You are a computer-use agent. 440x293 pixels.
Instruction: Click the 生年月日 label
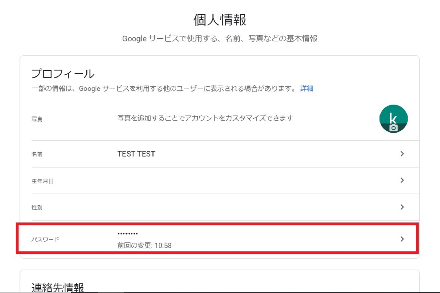click(x=43, y=181)
